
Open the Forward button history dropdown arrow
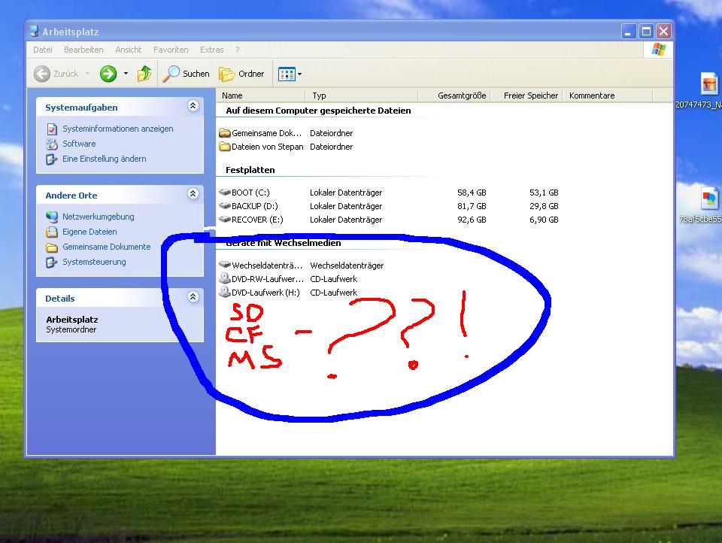click(126, 74)
